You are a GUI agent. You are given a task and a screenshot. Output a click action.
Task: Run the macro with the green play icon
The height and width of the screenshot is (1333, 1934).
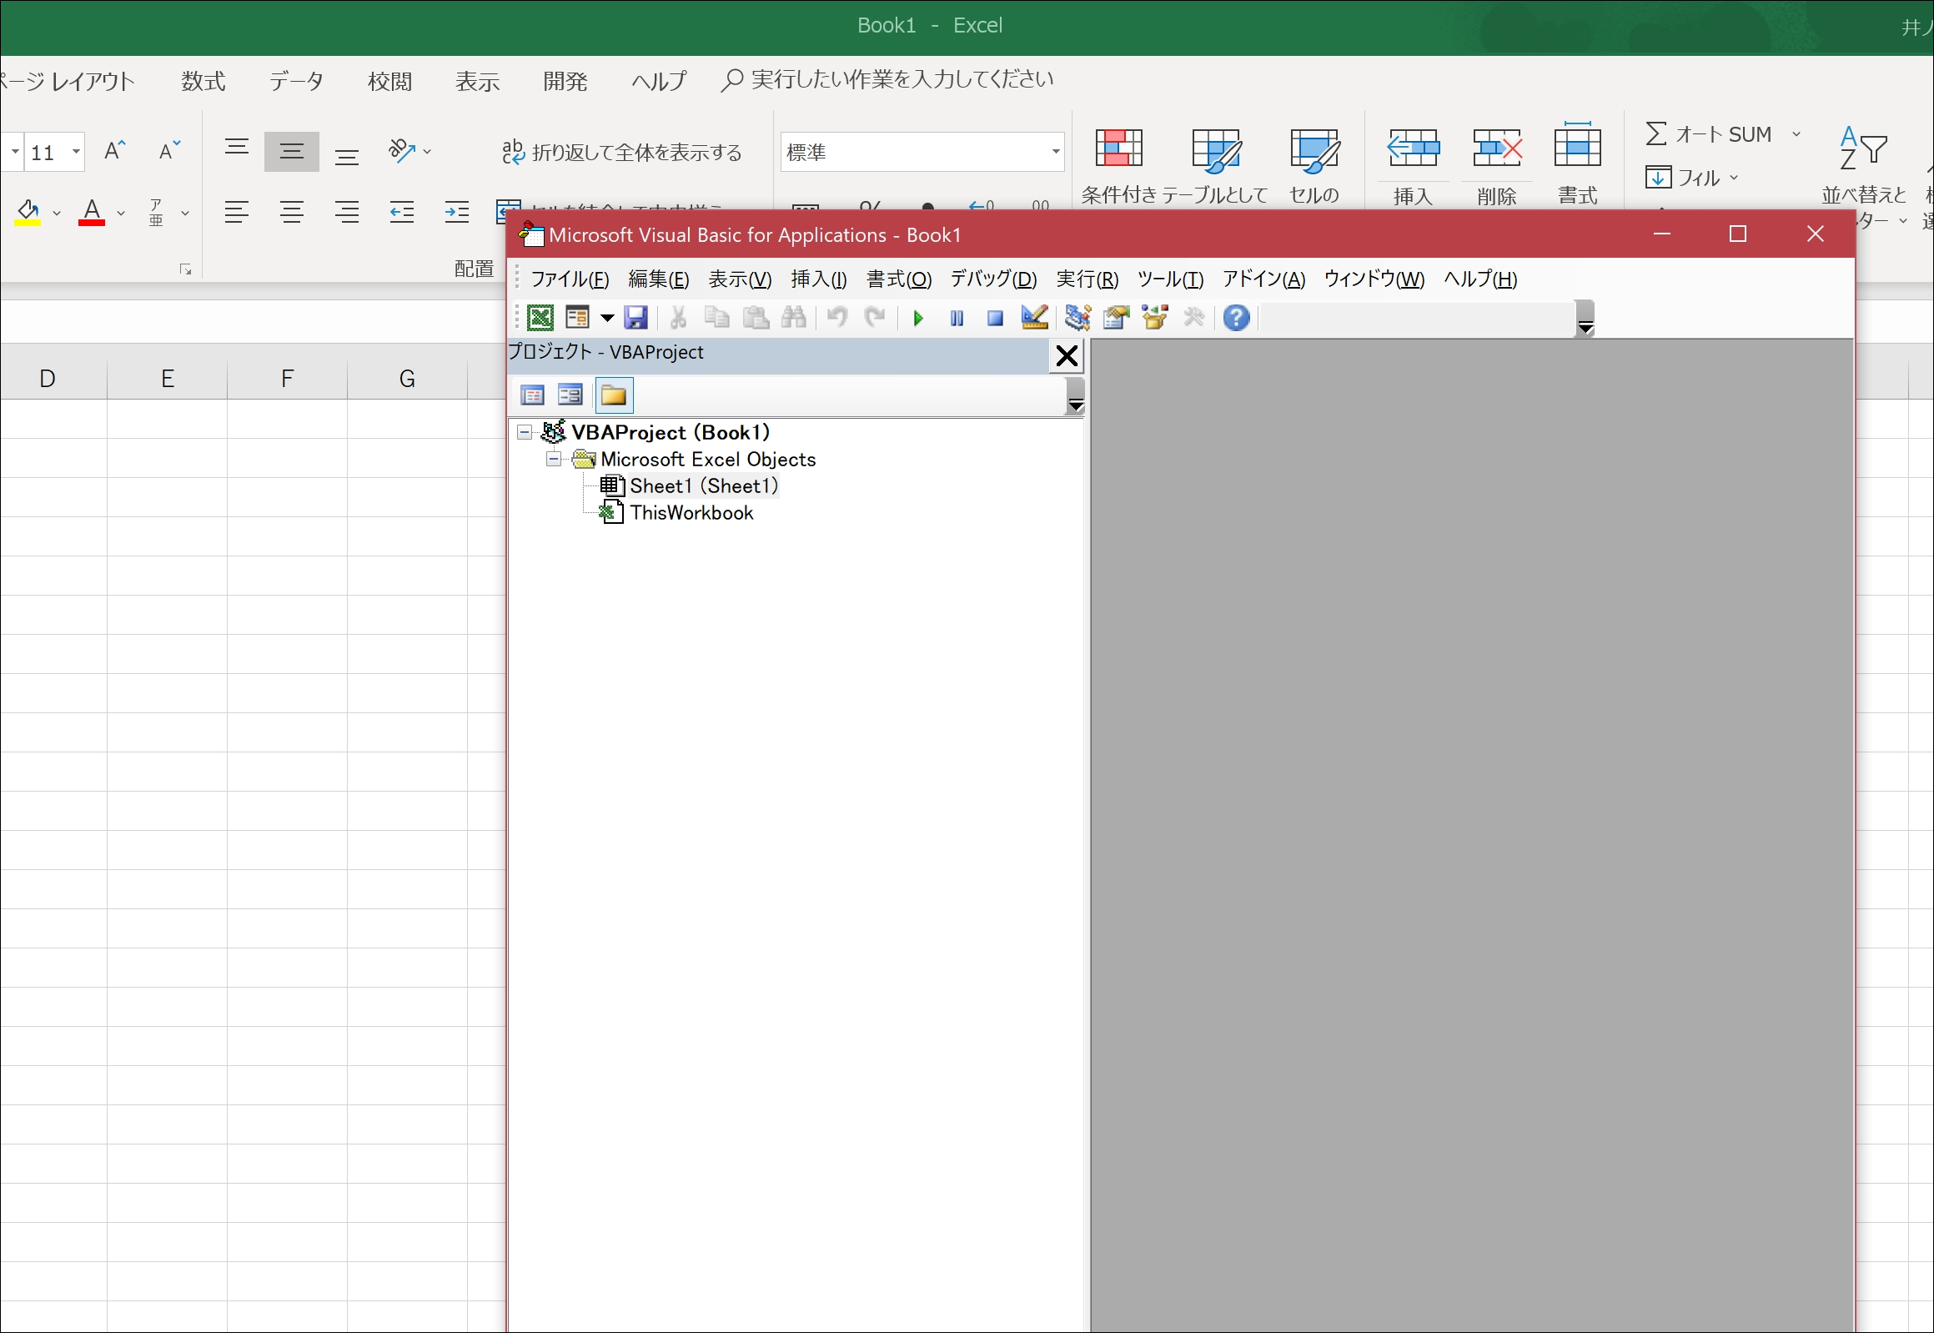tap(917, 318)
